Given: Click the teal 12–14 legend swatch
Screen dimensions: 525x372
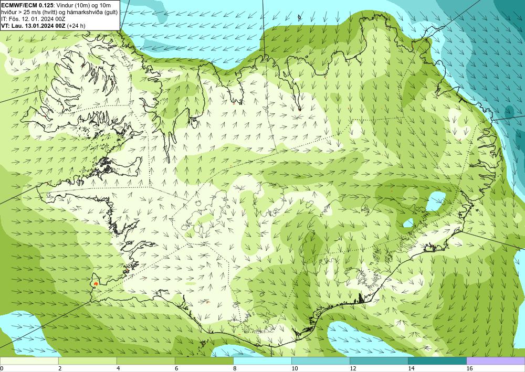Looking at the screenshot, I should click(x=379, y=361).
